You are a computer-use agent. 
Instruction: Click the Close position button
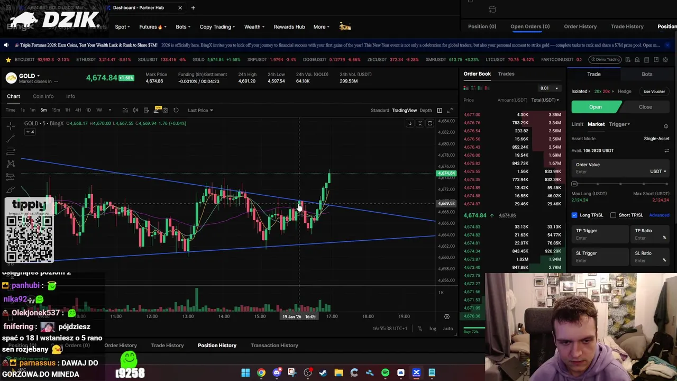pyautogui.click(x=645, y=107)
